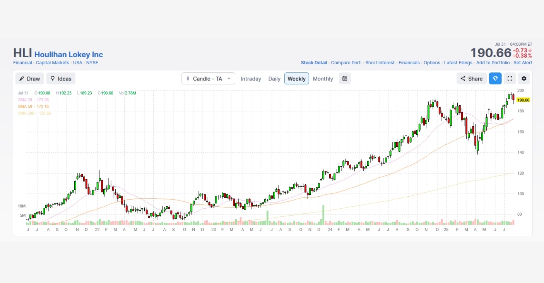The width and height of the screenshot is (544, 283).
Task: Click the '22' year label on time axis
Action: tap(97, 230)
